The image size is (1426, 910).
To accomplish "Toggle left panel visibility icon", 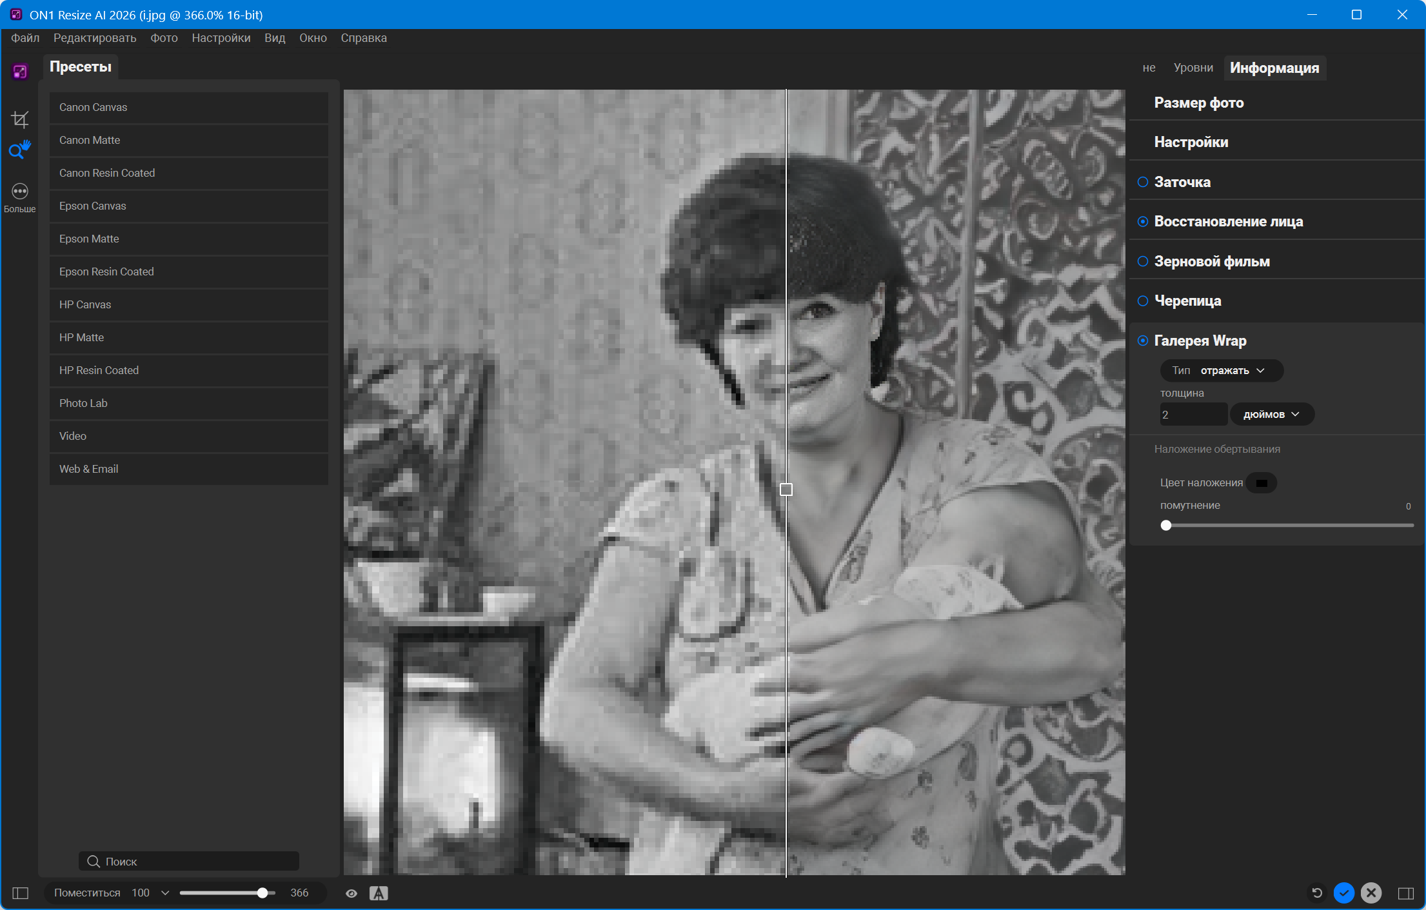I will [21, 893].
